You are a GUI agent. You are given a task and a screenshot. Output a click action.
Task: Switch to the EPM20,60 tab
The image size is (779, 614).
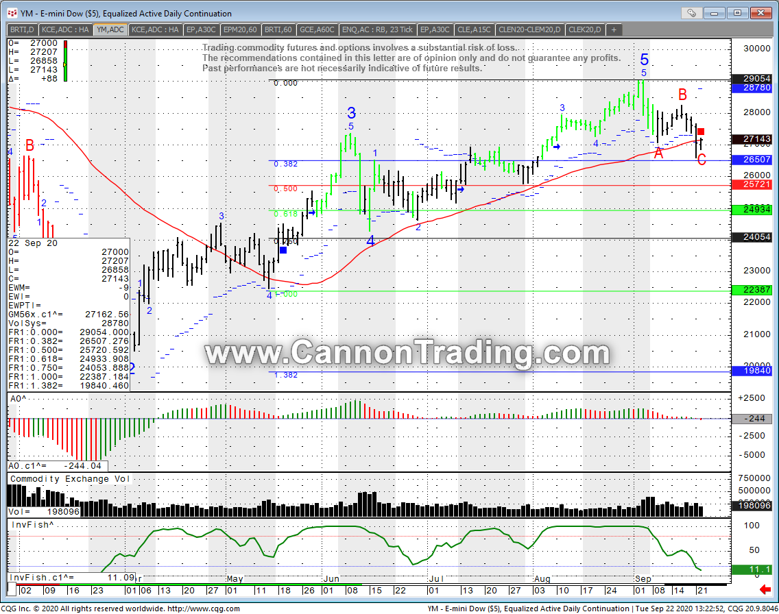tap(240, 29)
